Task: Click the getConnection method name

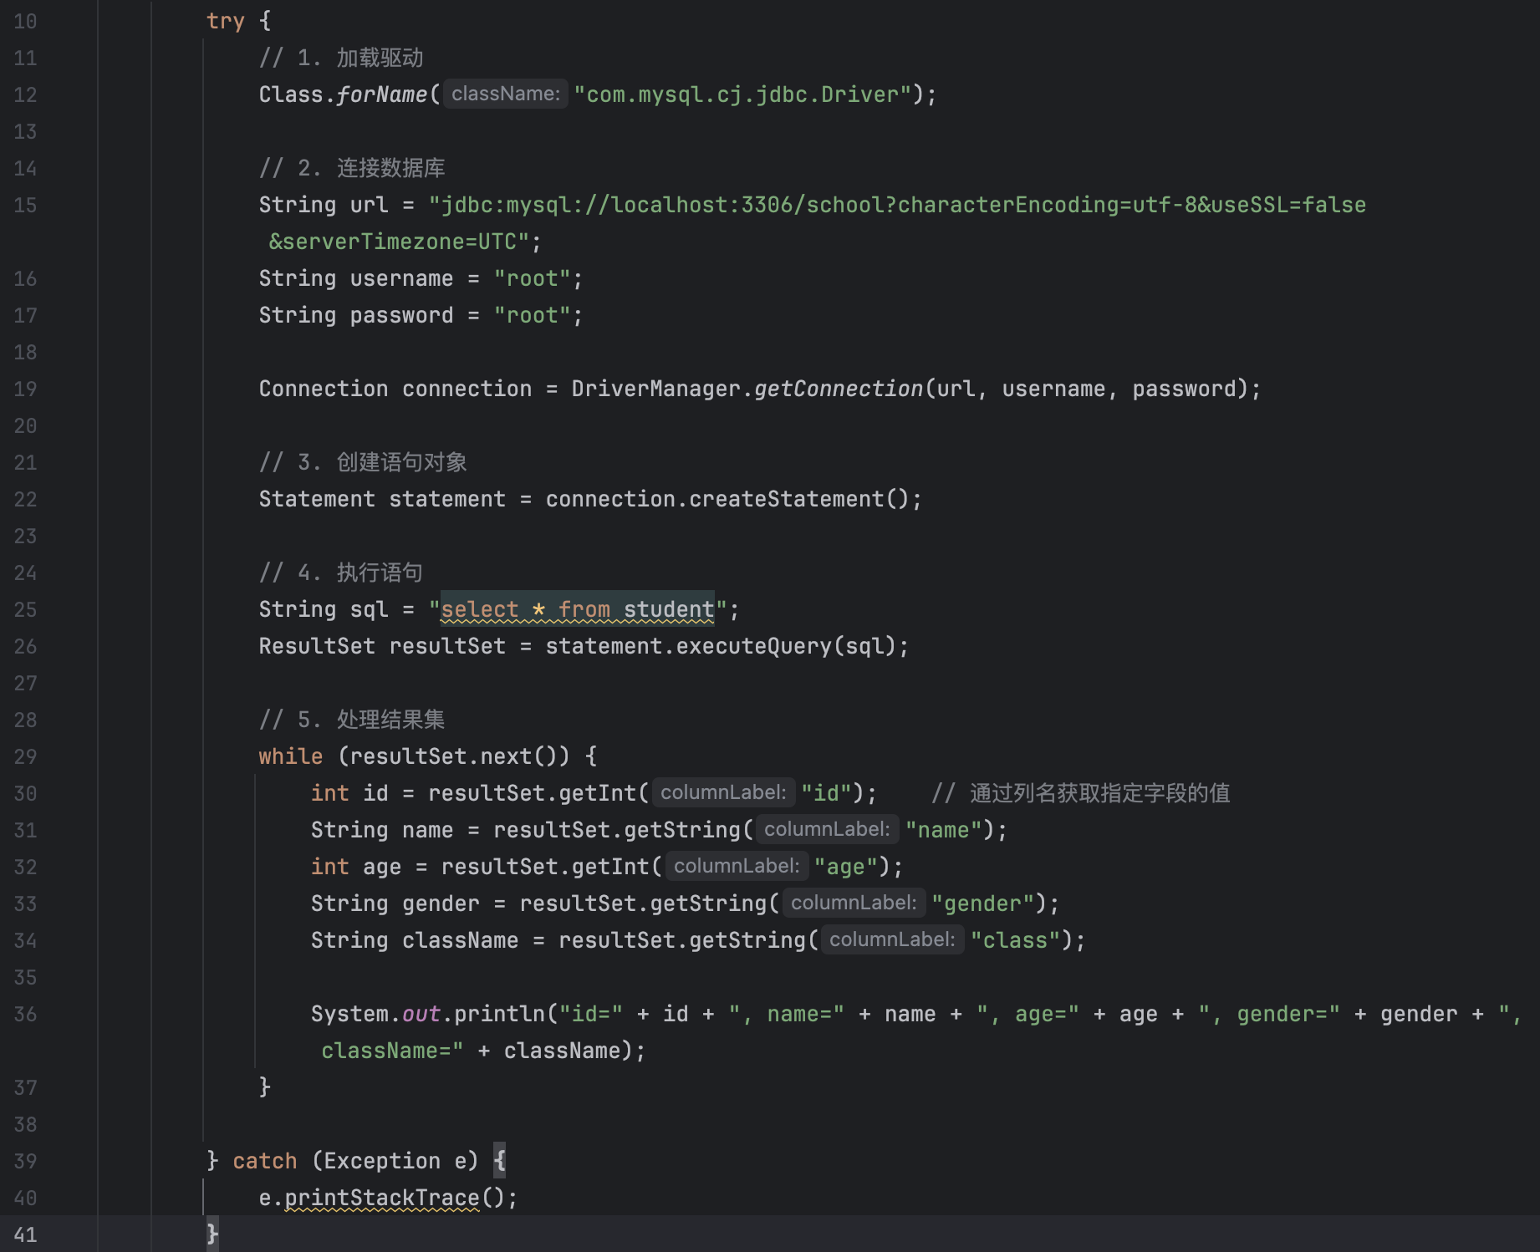Action: (x=838, y=389)
